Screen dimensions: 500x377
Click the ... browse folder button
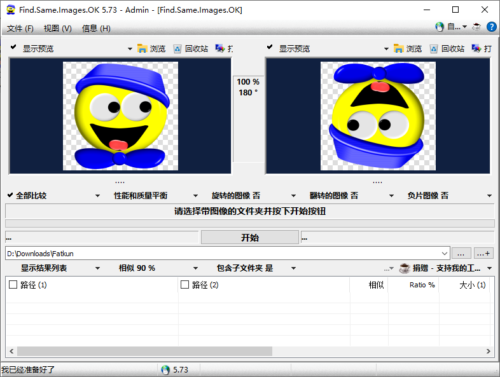461,254
